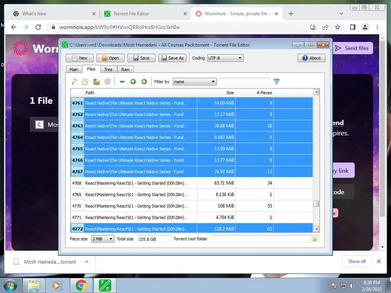Switch to the Main tab
The height and width of the screenshot is (293, 391).
[x=74, y=69]
